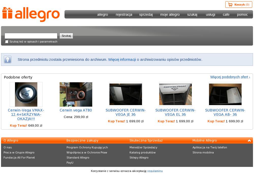Open SUBWOOFER CERWIN-VEGA JE 36 link
The image size is (254, 176).
coord(126,112)
